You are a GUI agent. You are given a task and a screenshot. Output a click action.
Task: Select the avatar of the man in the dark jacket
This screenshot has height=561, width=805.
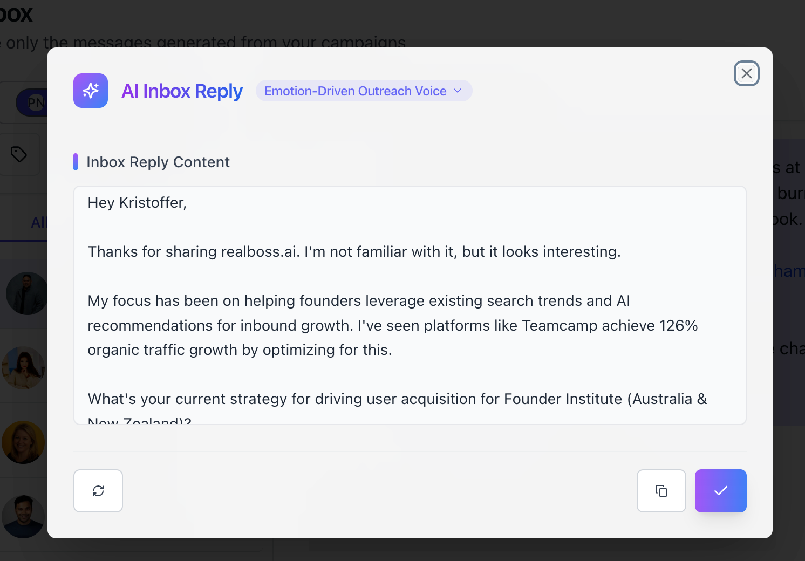point(27,293)
